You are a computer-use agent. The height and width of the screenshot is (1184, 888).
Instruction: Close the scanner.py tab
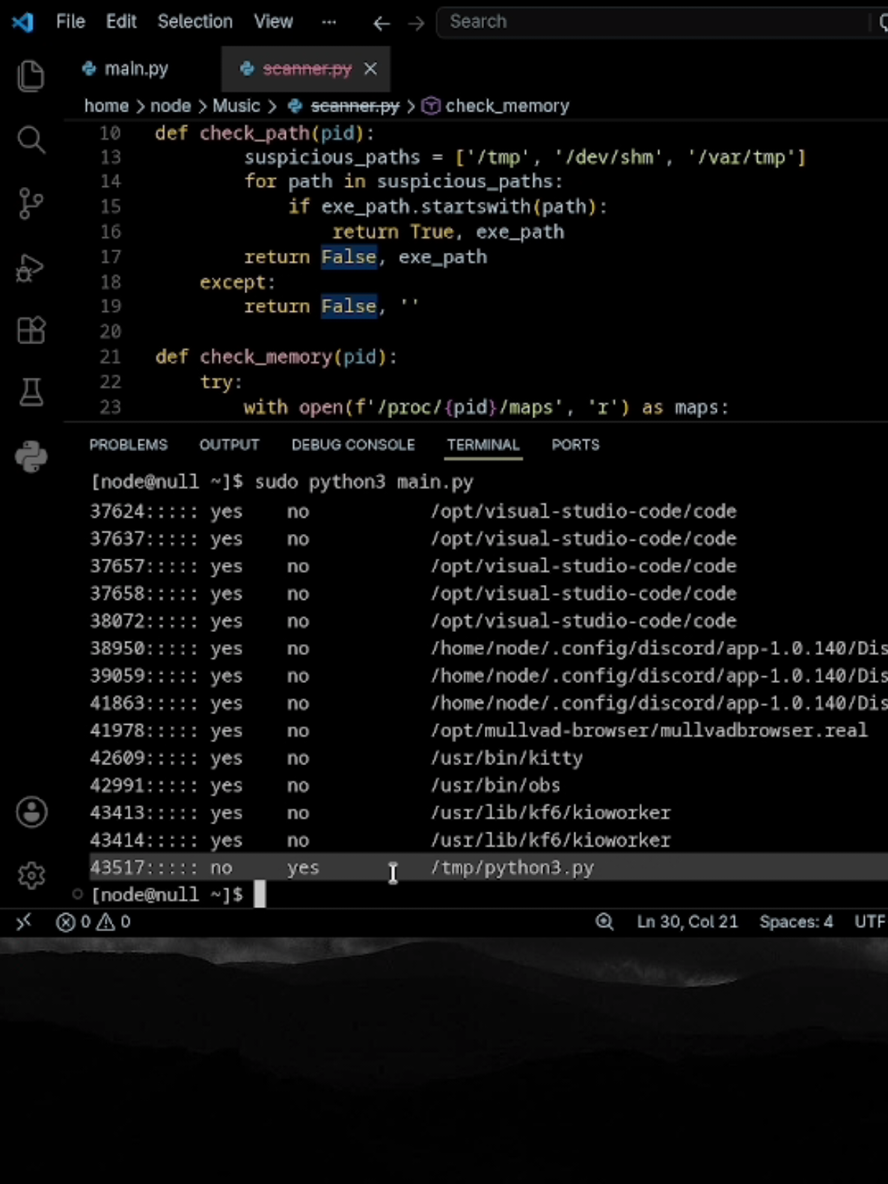[370, 69]
